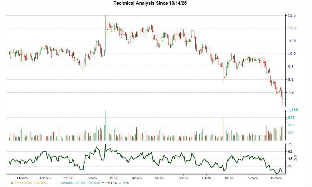This screenshot has width=312, height=187.
Task: Click the RSI line peak at 75
Action: click(x=105, y=145)
